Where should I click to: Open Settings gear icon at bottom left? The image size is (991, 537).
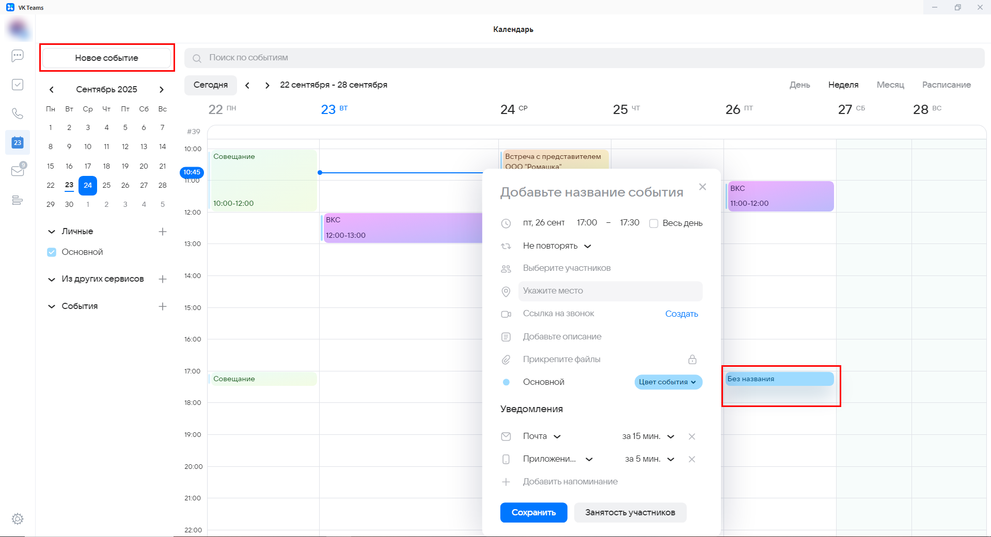pyautogui.click(x=18, y=519)
